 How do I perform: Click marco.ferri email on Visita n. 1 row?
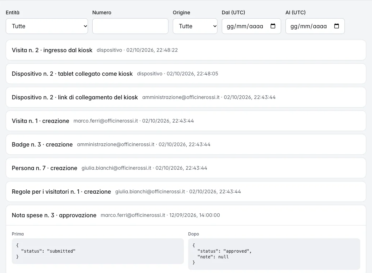pyautogui.click(x=106, y=121)
